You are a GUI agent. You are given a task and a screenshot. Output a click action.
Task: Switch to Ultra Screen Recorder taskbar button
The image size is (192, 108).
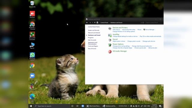[93, 106]
